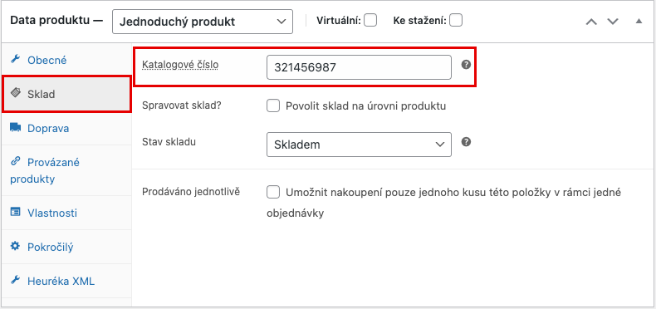The image size is (656, 309).
Task: Move panel up with the up chevron
Action: pos(591,22)
